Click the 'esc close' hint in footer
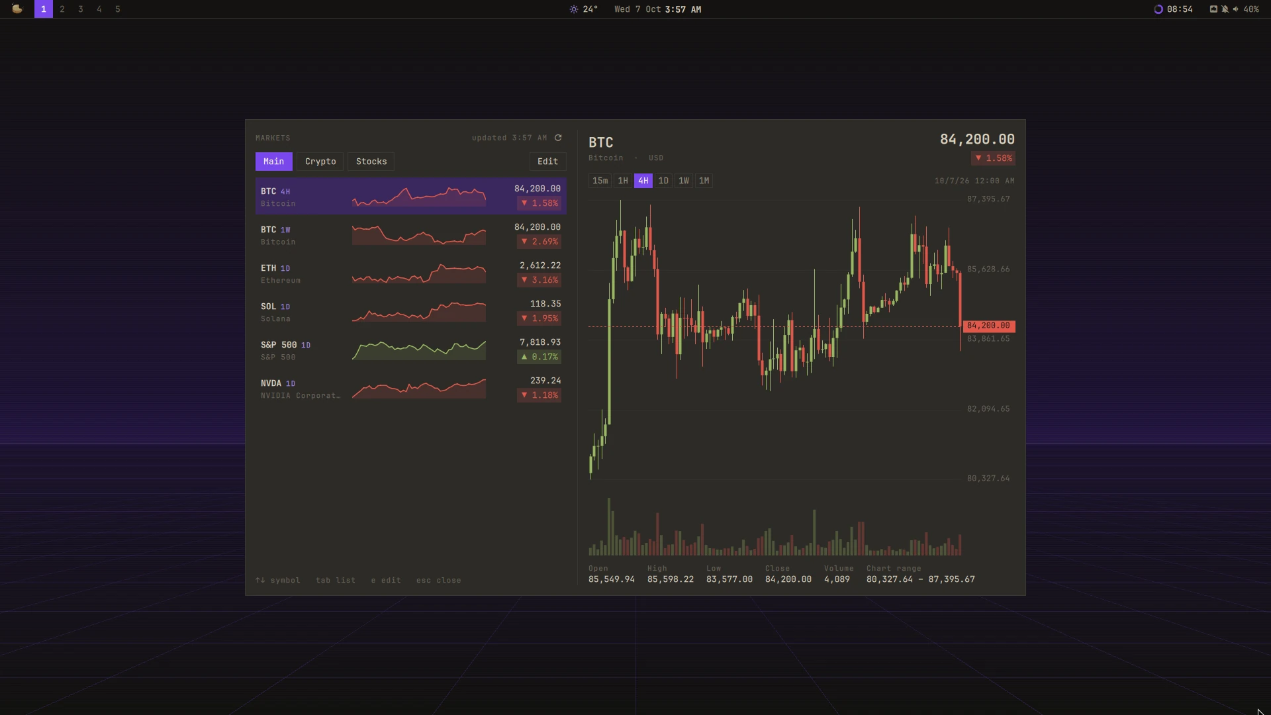Image resolution: width=1271 pixels, height=715 pixels. 438,581
